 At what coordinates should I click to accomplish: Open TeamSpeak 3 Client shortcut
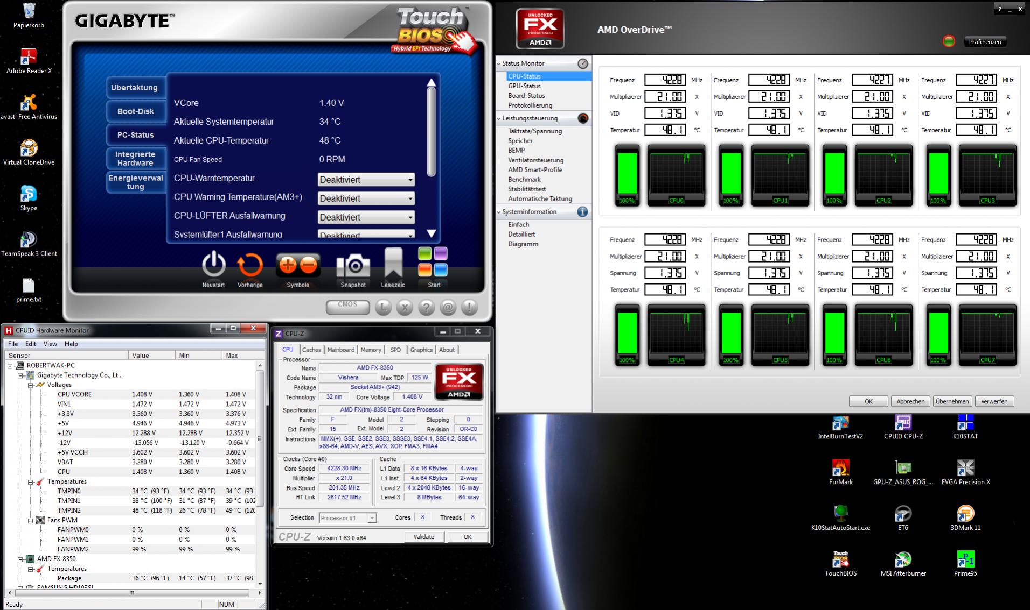[29, 239]
